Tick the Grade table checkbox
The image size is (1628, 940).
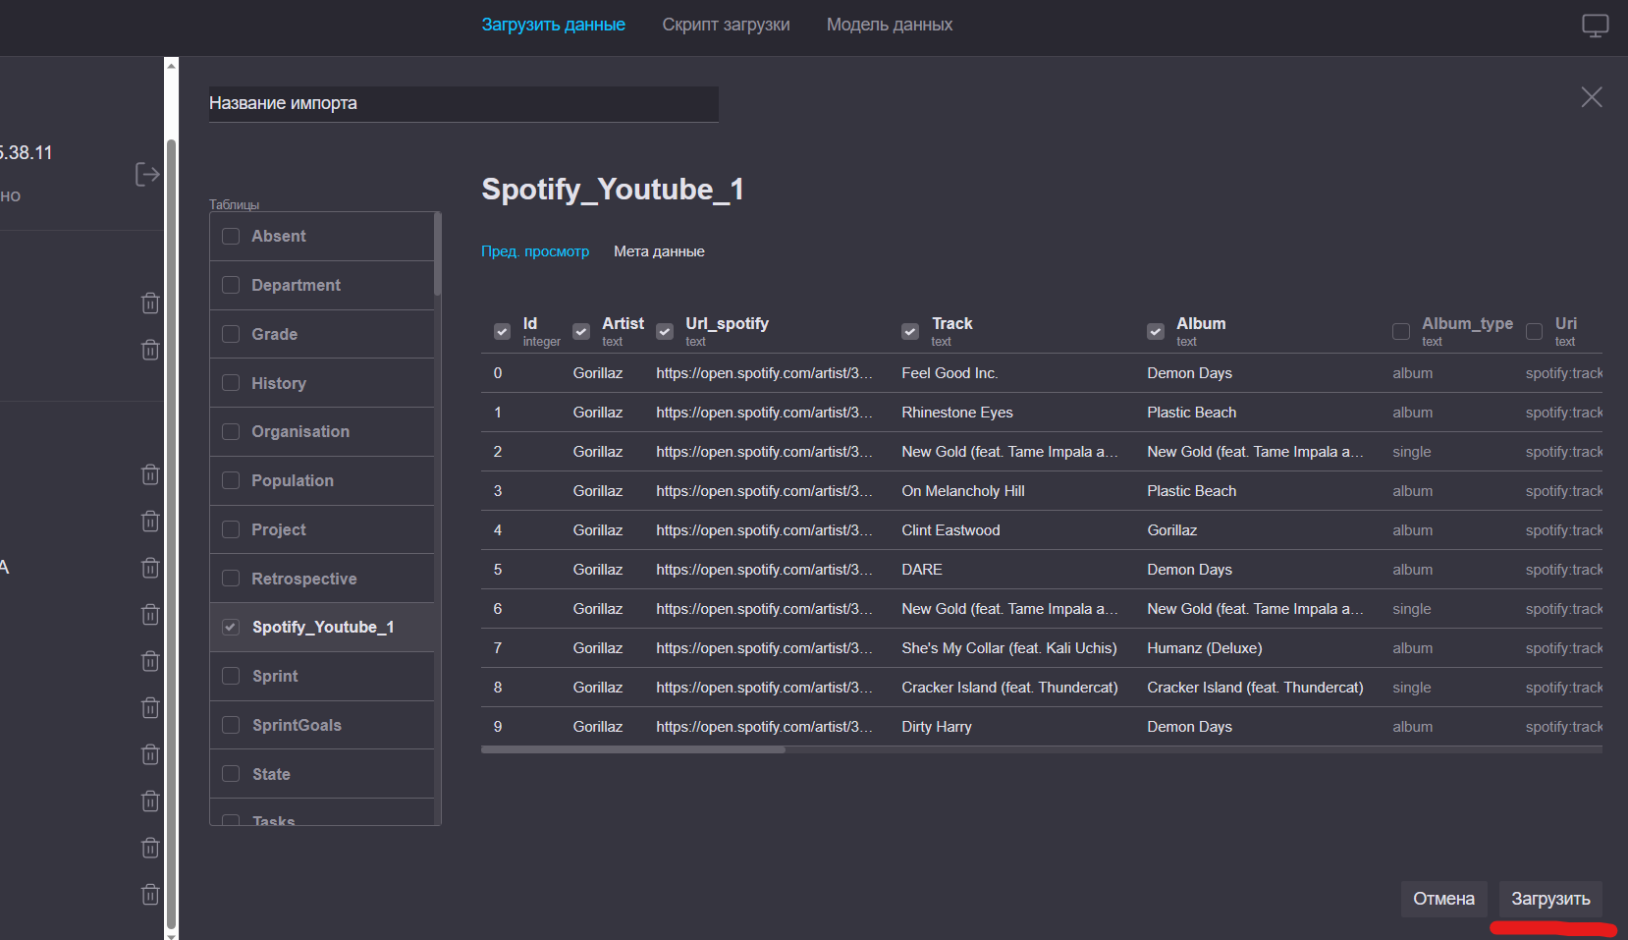click(x=231, y=334)
